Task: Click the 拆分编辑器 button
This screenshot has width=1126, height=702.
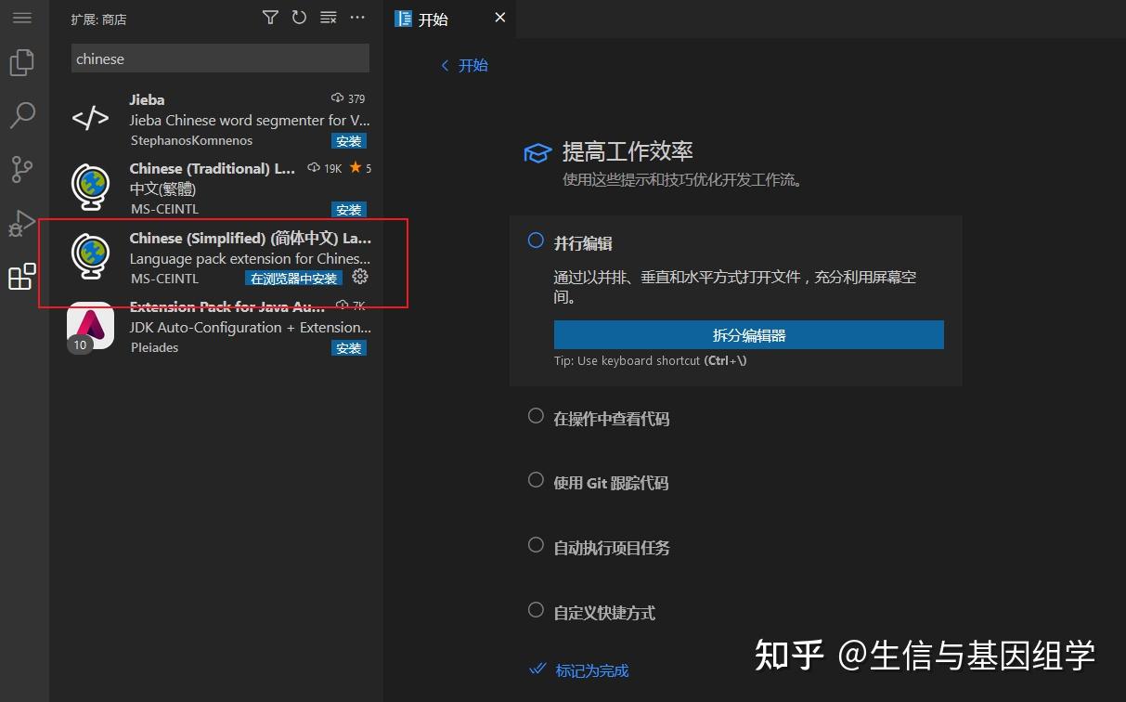Action: (748, 335)
